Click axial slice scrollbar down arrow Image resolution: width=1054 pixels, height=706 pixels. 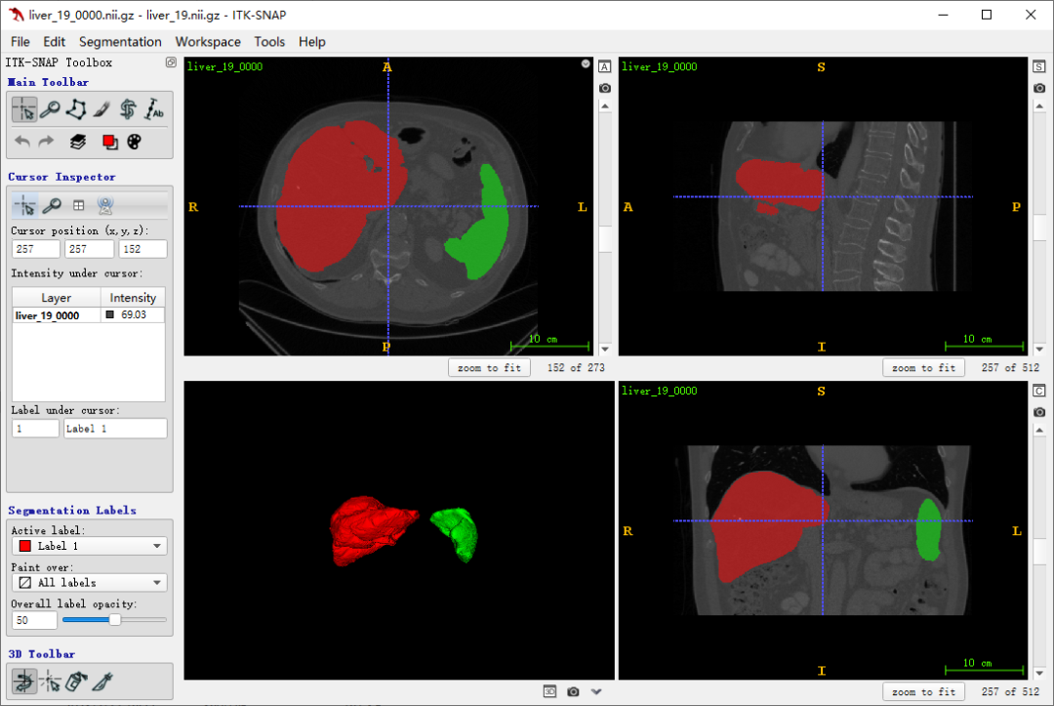coord(605,349)
